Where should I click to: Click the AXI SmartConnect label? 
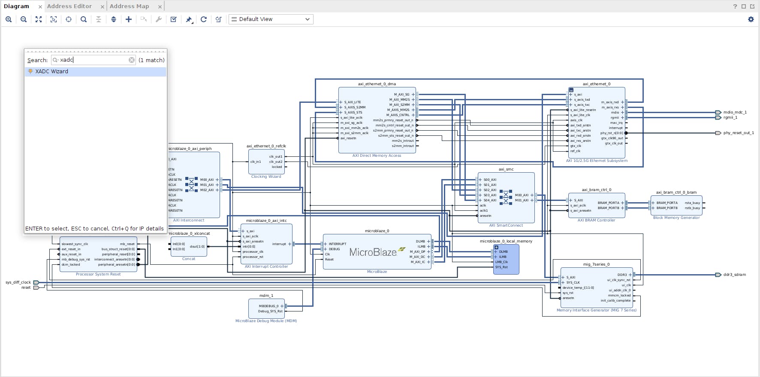tap(506, 225)
